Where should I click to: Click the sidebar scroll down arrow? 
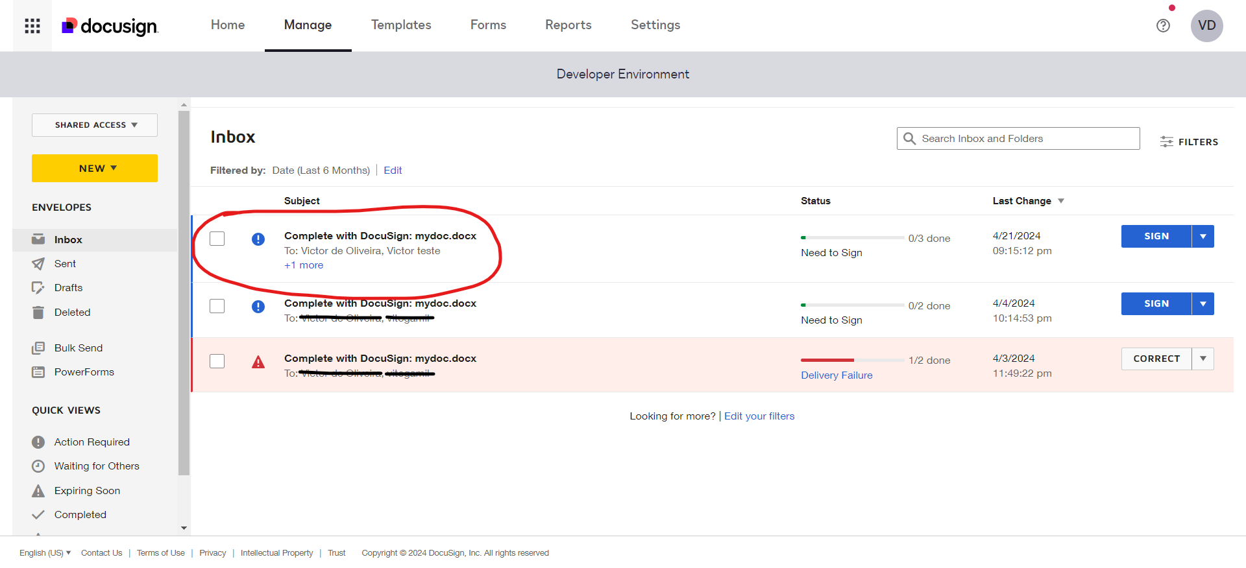tap(184, 528)
